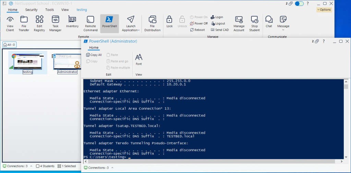The height and width of the screenshot is (173, 351).
Task: Select Home tab in PowerShell window
Action: click(94, 48)
